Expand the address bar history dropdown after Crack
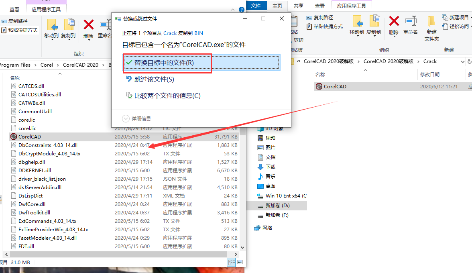Image resolution: width=472 pixels, height=273 pixels. coord(463,61)
